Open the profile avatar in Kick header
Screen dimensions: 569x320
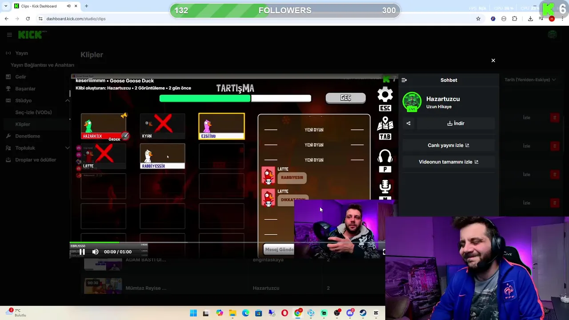pyautogui.click(x=553, y=35)
